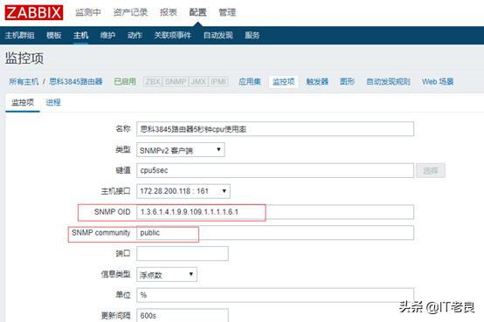
Task: Click the 选择 button beside 键值
Action: (x=431, y=170)
